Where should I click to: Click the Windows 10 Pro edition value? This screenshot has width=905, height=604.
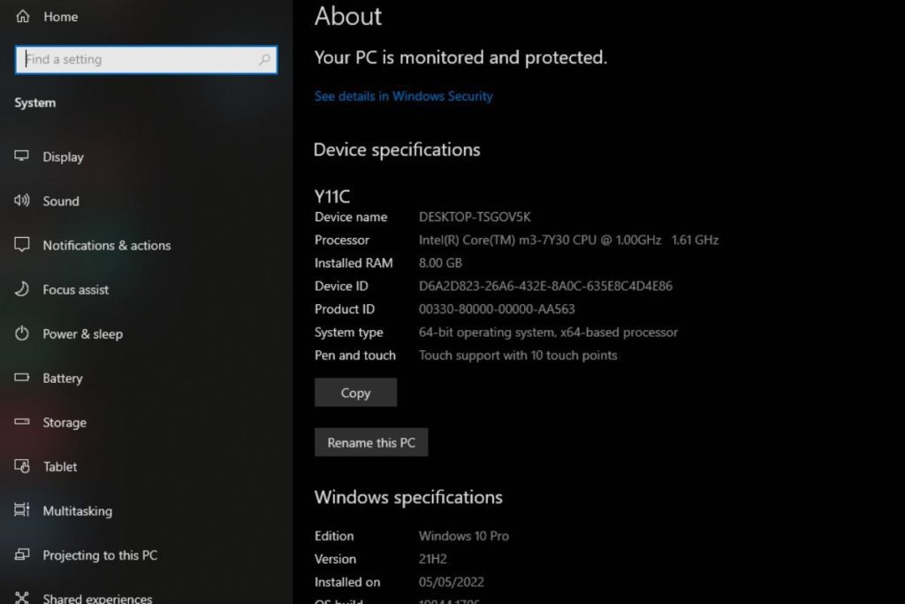click(464, 536)
